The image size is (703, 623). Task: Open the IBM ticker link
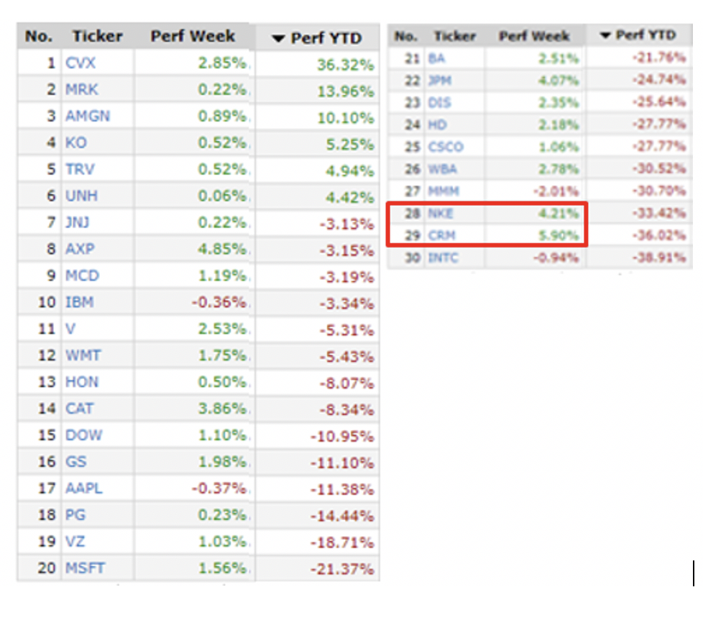coord(79,302)
